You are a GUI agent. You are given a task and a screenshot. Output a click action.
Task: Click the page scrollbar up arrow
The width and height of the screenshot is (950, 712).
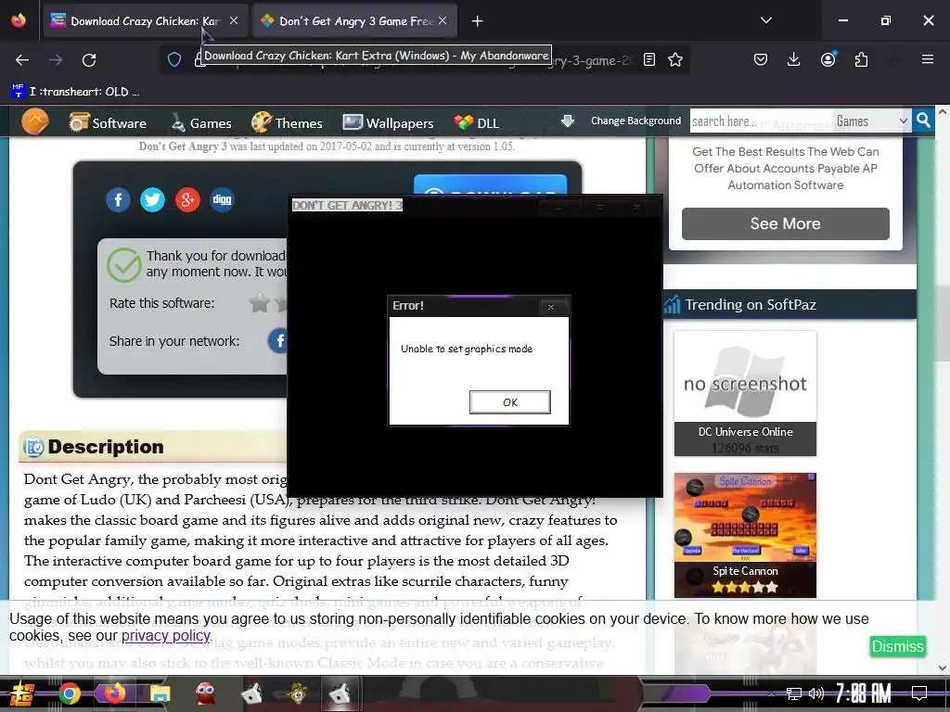click(943, 111)
